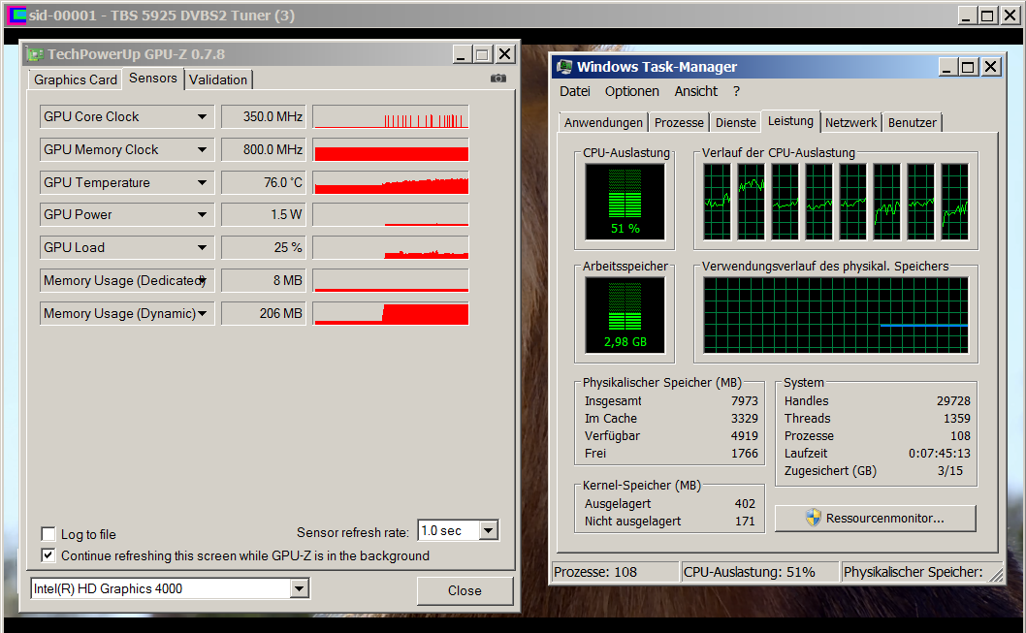Open the Ansicht menu
The width and height of the screenshot is (1026, 633).
[x=696, y=91]
